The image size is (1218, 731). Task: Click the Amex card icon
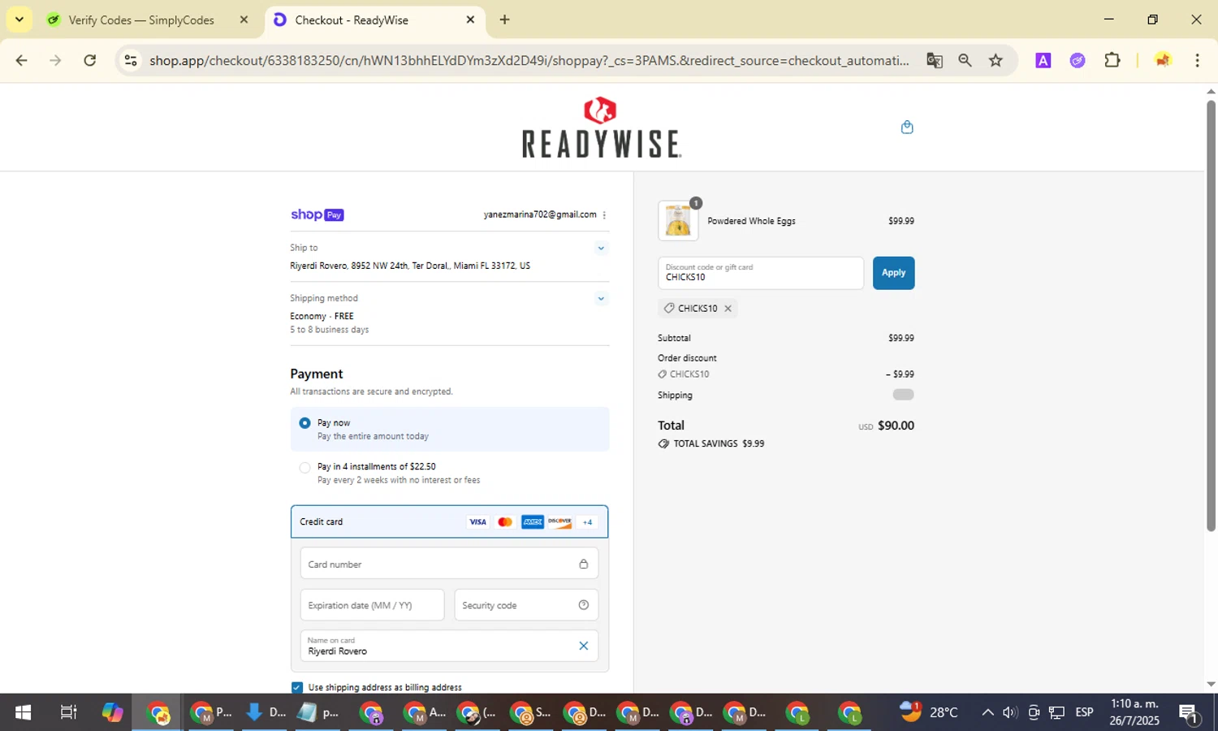[533, 522]
